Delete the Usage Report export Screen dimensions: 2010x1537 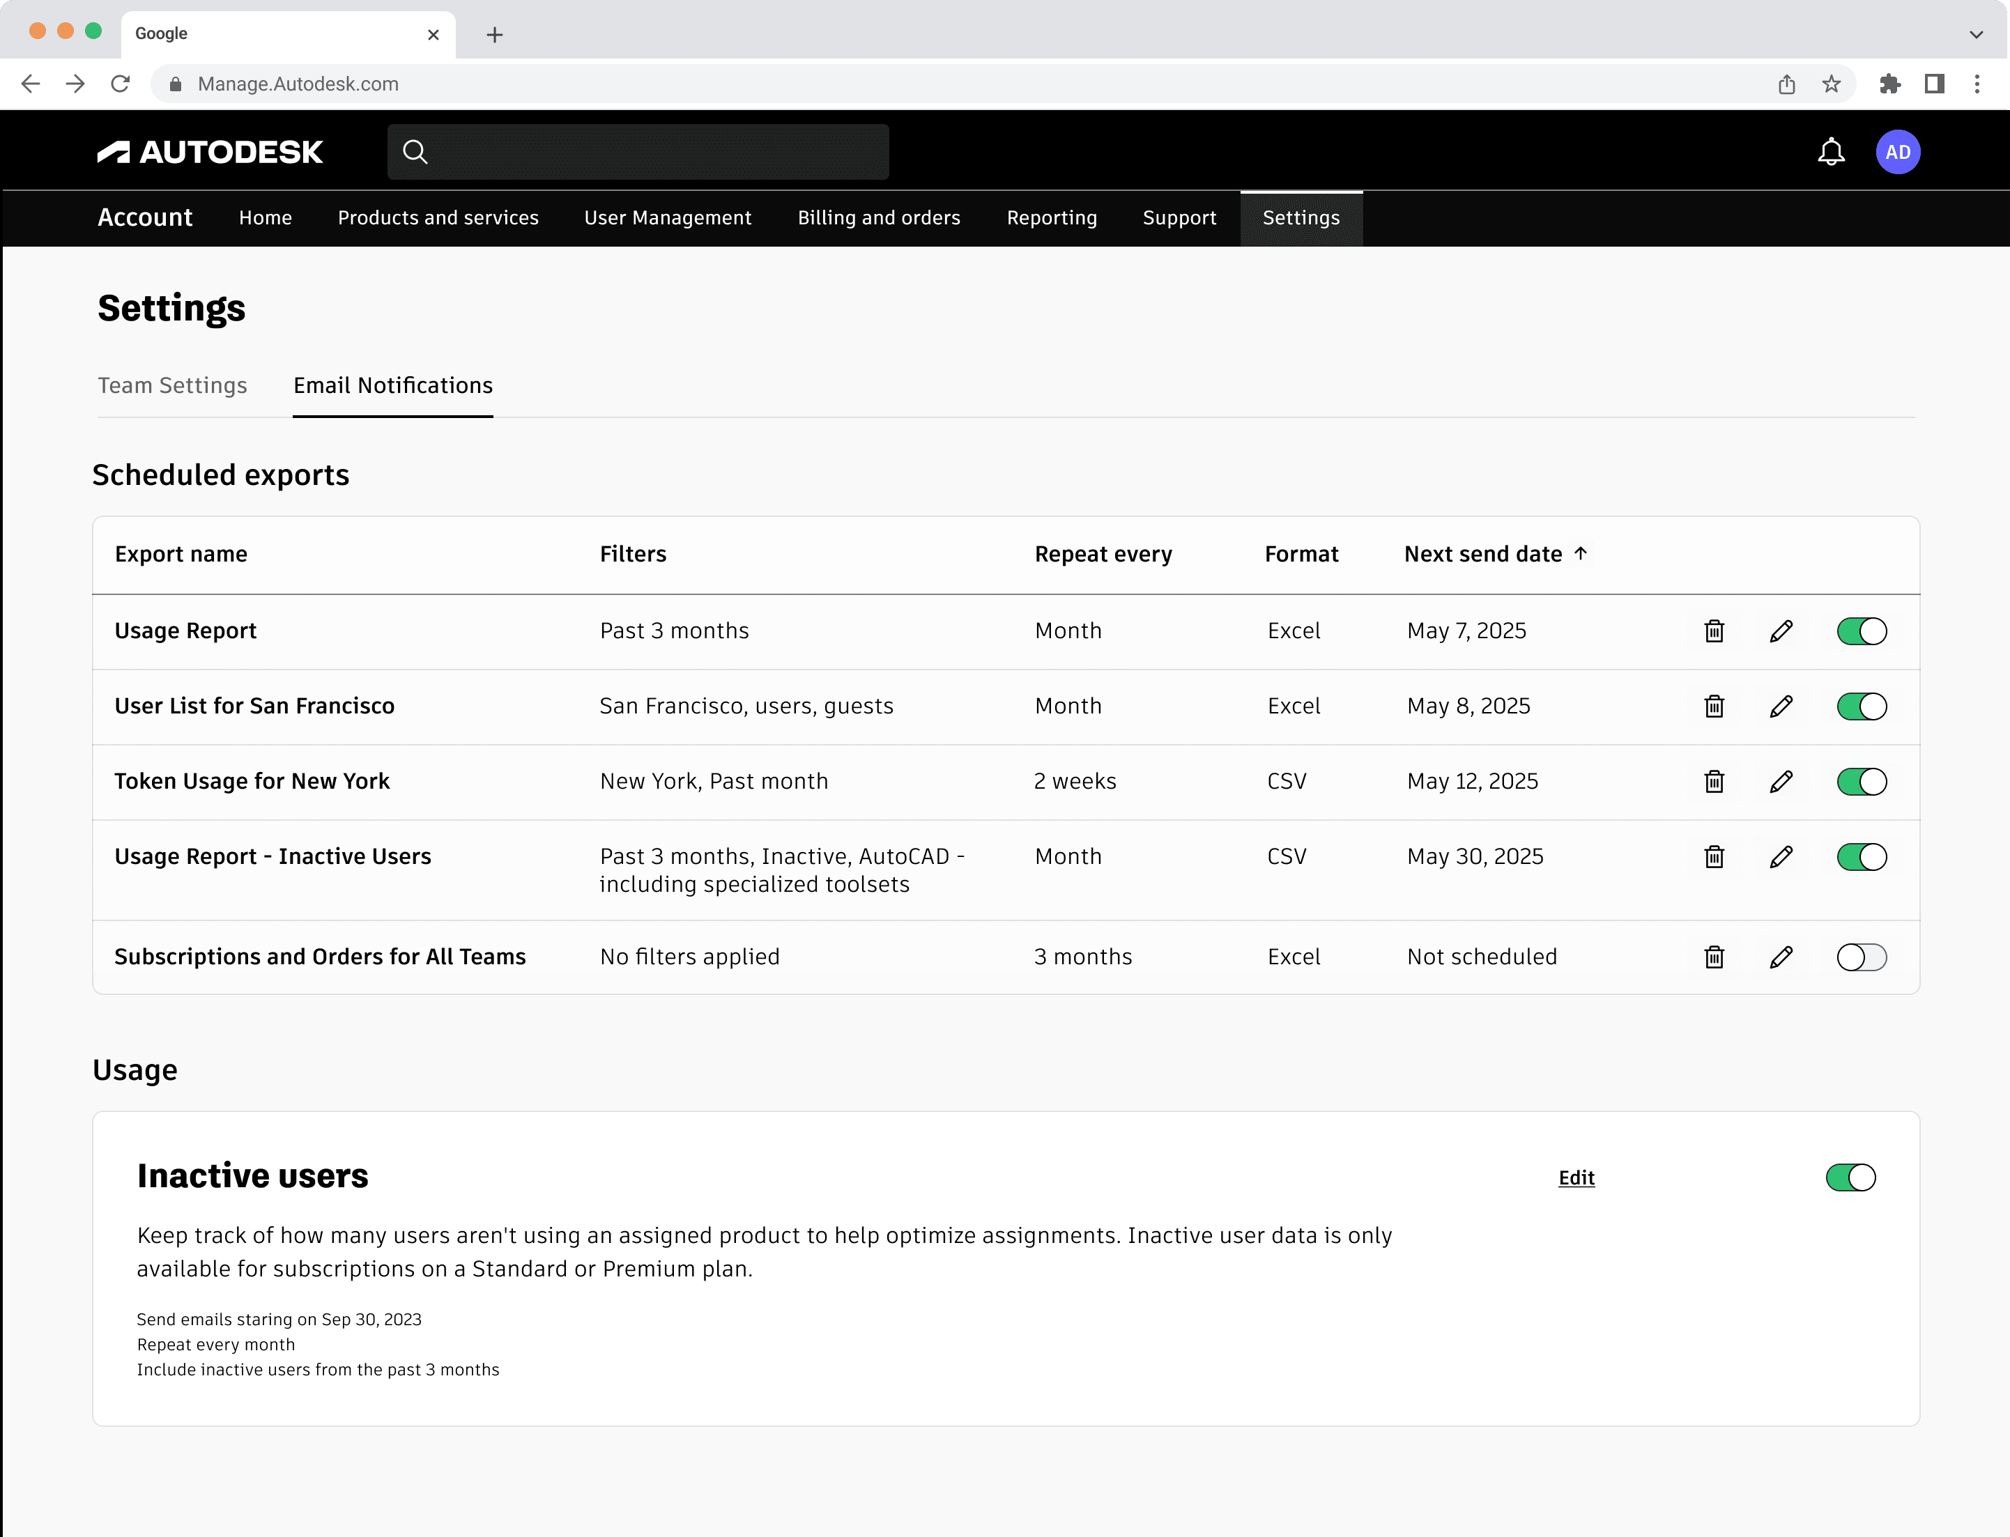(1713, 631)
